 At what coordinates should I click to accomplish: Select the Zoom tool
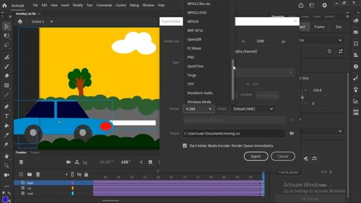coord(6,166)
